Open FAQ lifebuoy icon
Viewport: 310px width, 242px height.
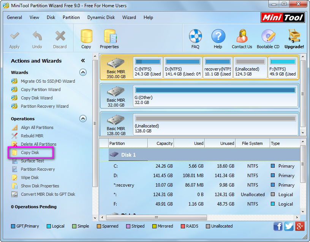[x=195, y=36]
